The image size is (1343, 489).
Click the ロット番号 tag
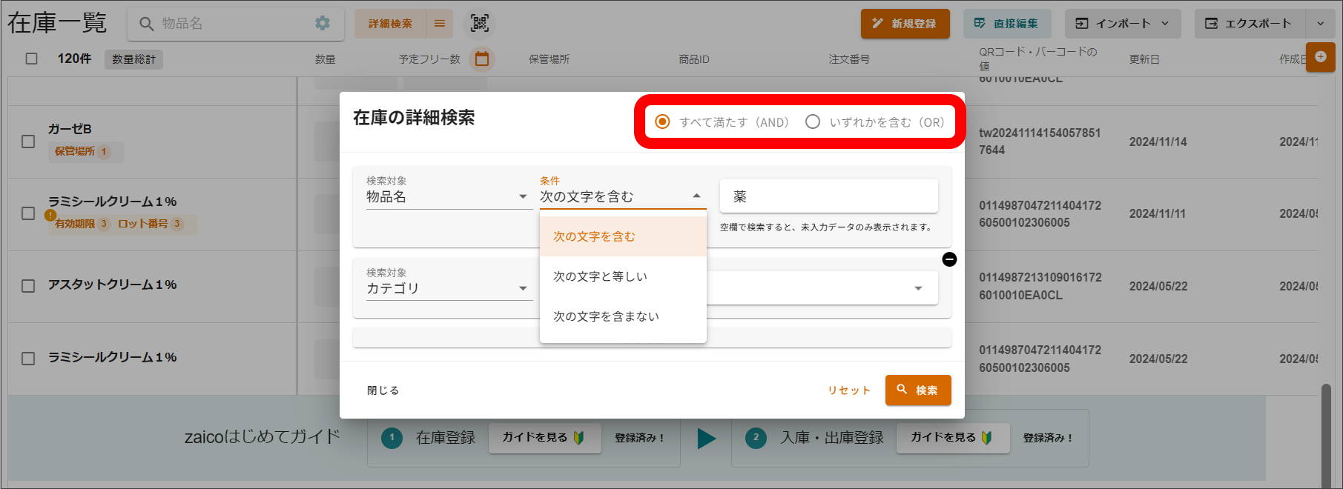click(151, 224)
